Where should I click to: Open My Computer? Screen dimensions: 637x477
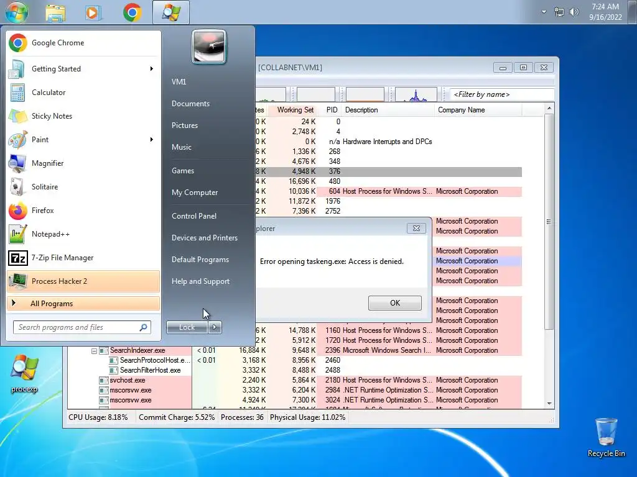[x=195, y=193]
